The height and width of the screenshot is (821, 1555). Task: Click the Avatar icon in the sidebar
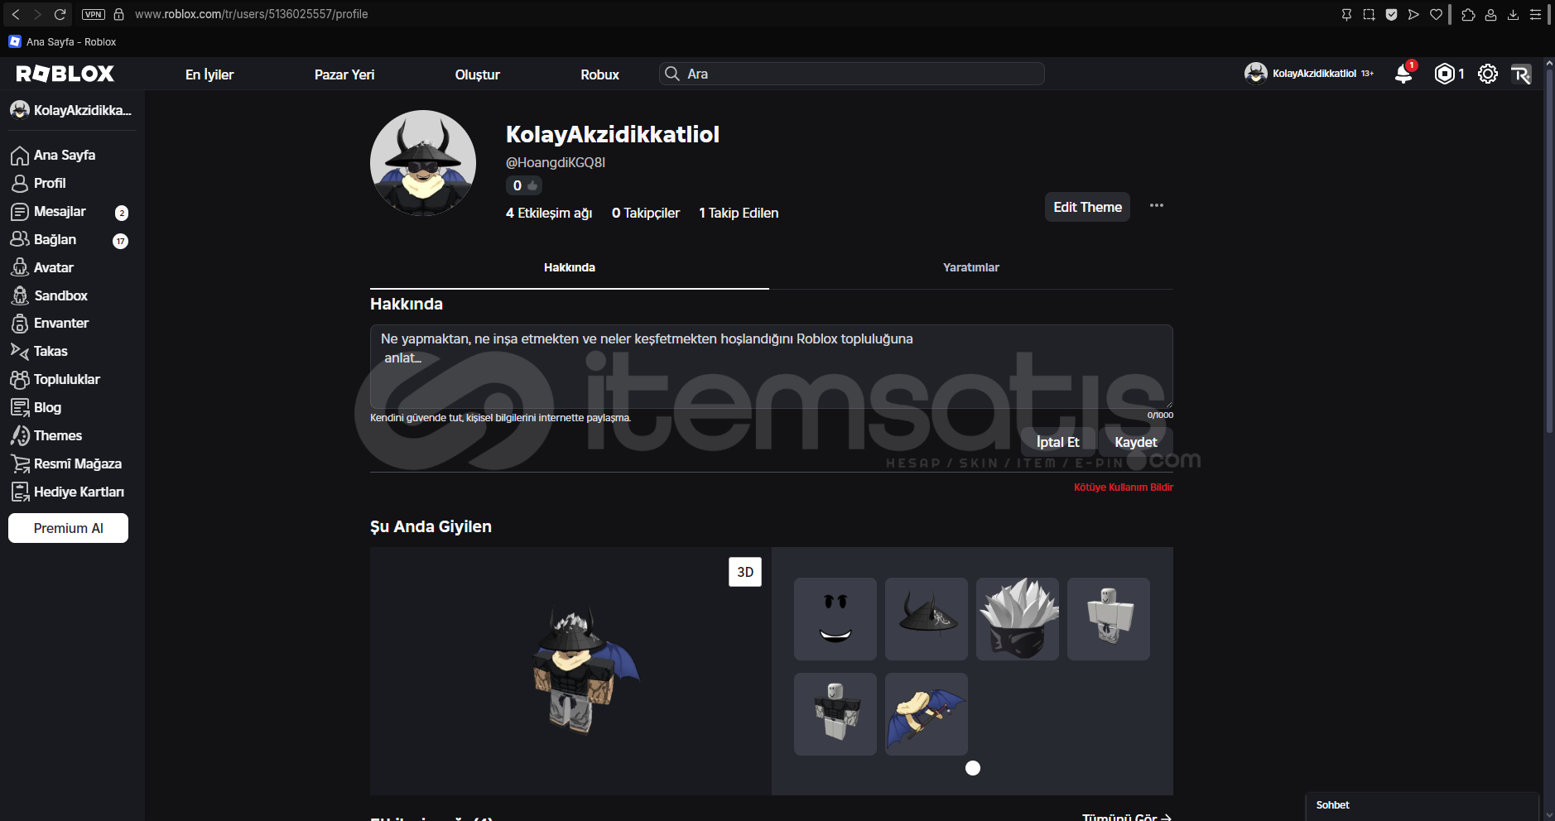(x=20, y=267)
